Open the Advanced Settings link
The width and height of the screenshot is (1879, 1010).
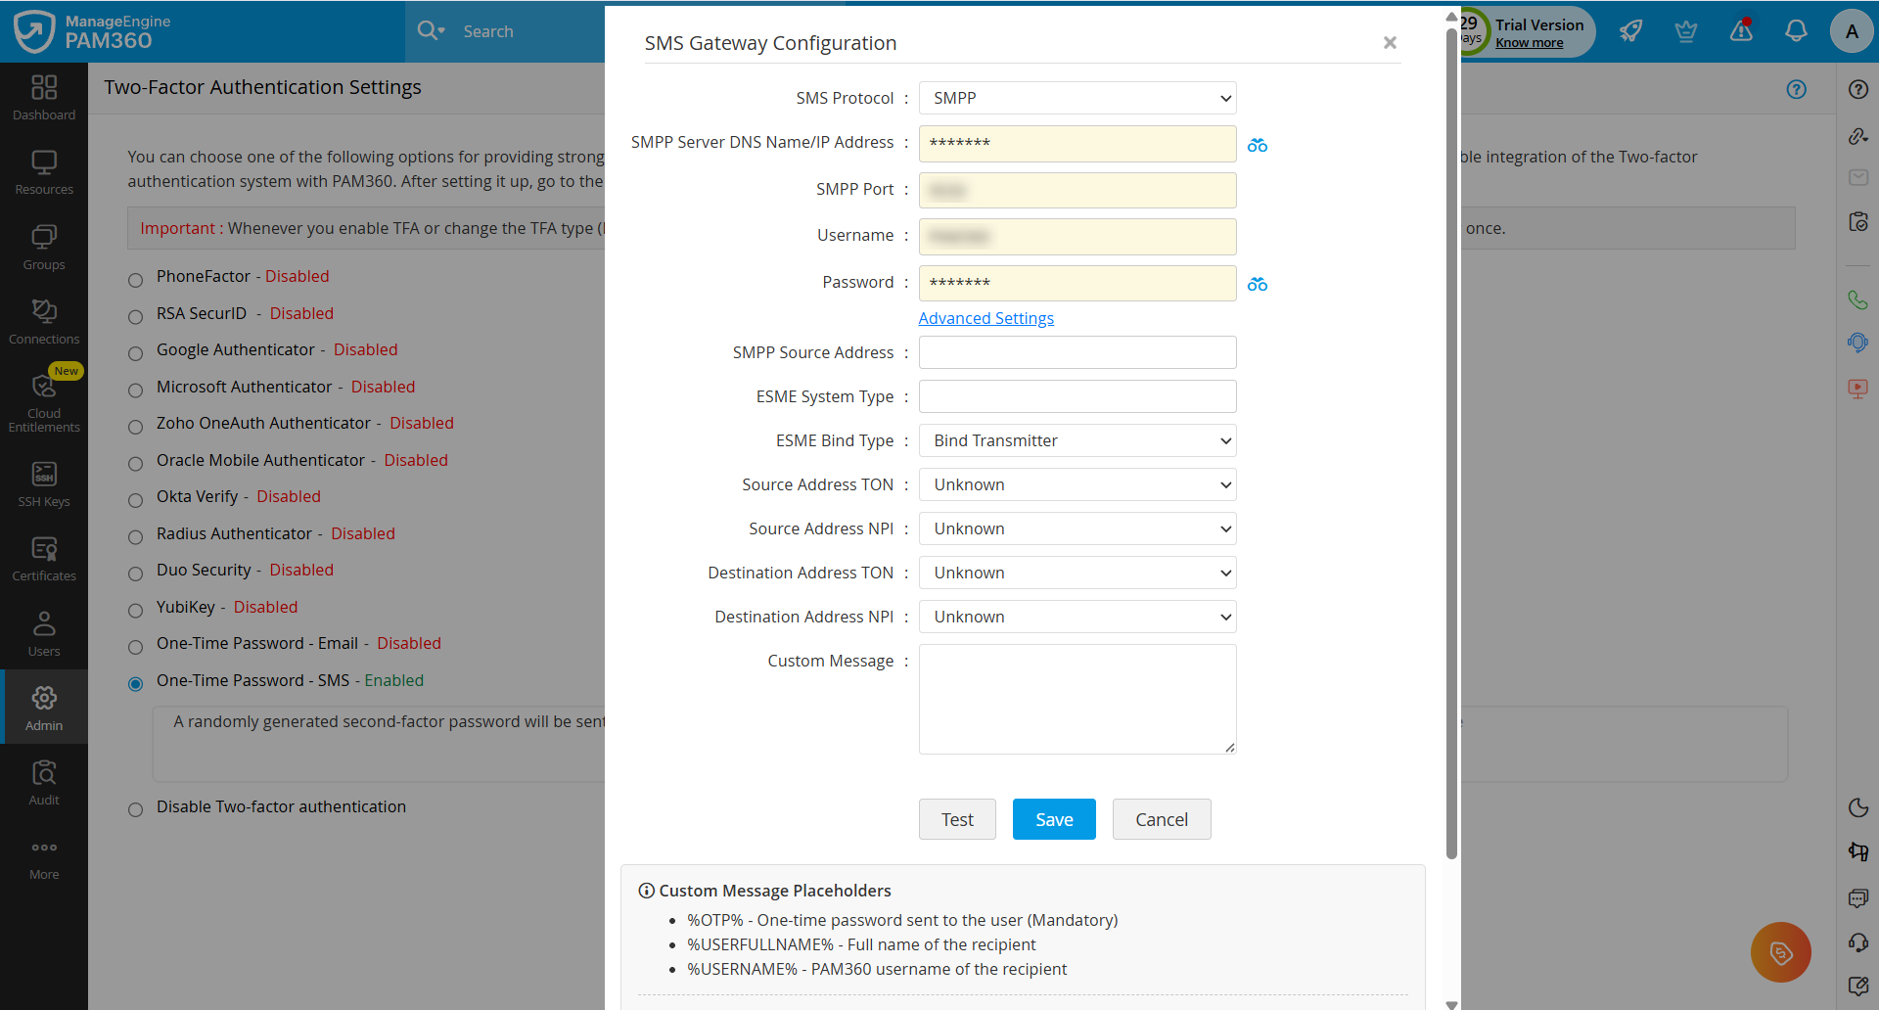tap(985, 318)
